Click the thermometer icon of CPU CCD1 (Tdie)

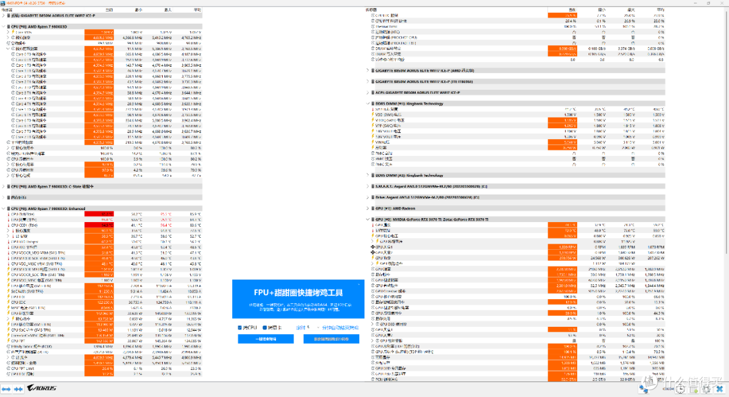(8, 225)
